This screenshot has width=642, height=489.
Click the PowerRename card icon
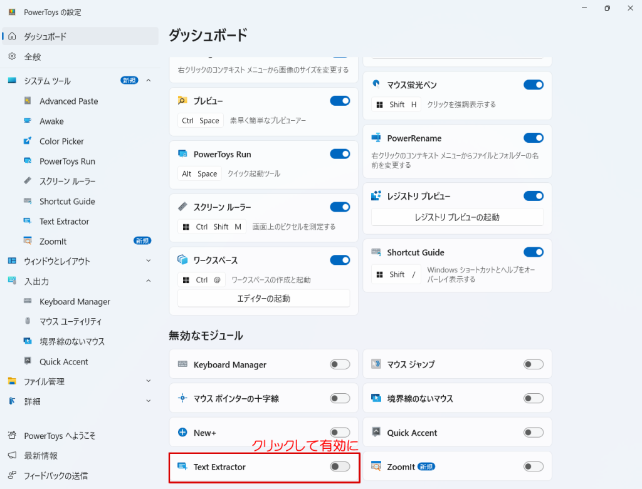click(x=376, y=138)
